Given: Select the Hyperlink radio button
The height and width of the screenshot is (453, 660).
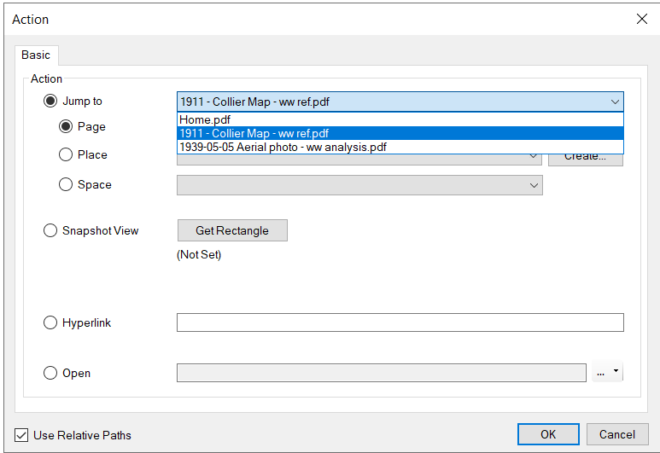Looking at the screenshot, I should (50, 322).
